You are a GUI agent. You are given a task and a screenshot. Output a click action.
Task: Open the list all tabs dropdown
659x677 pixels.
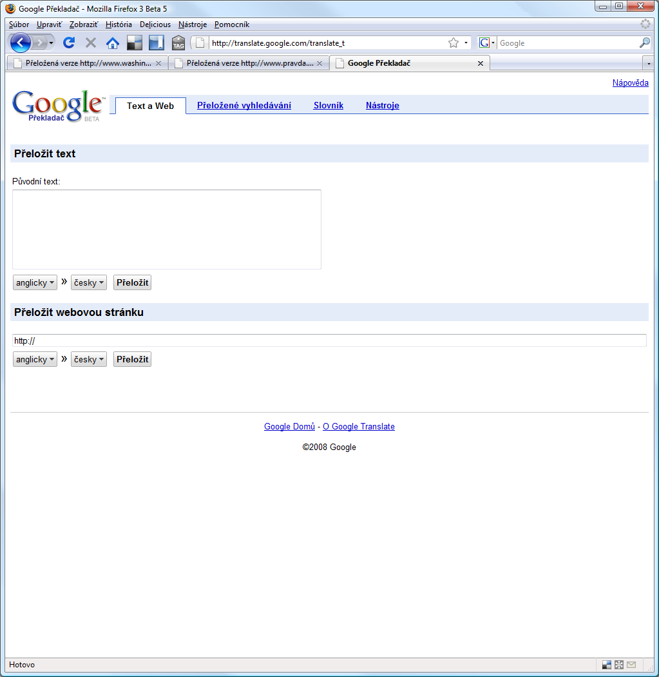649,63
